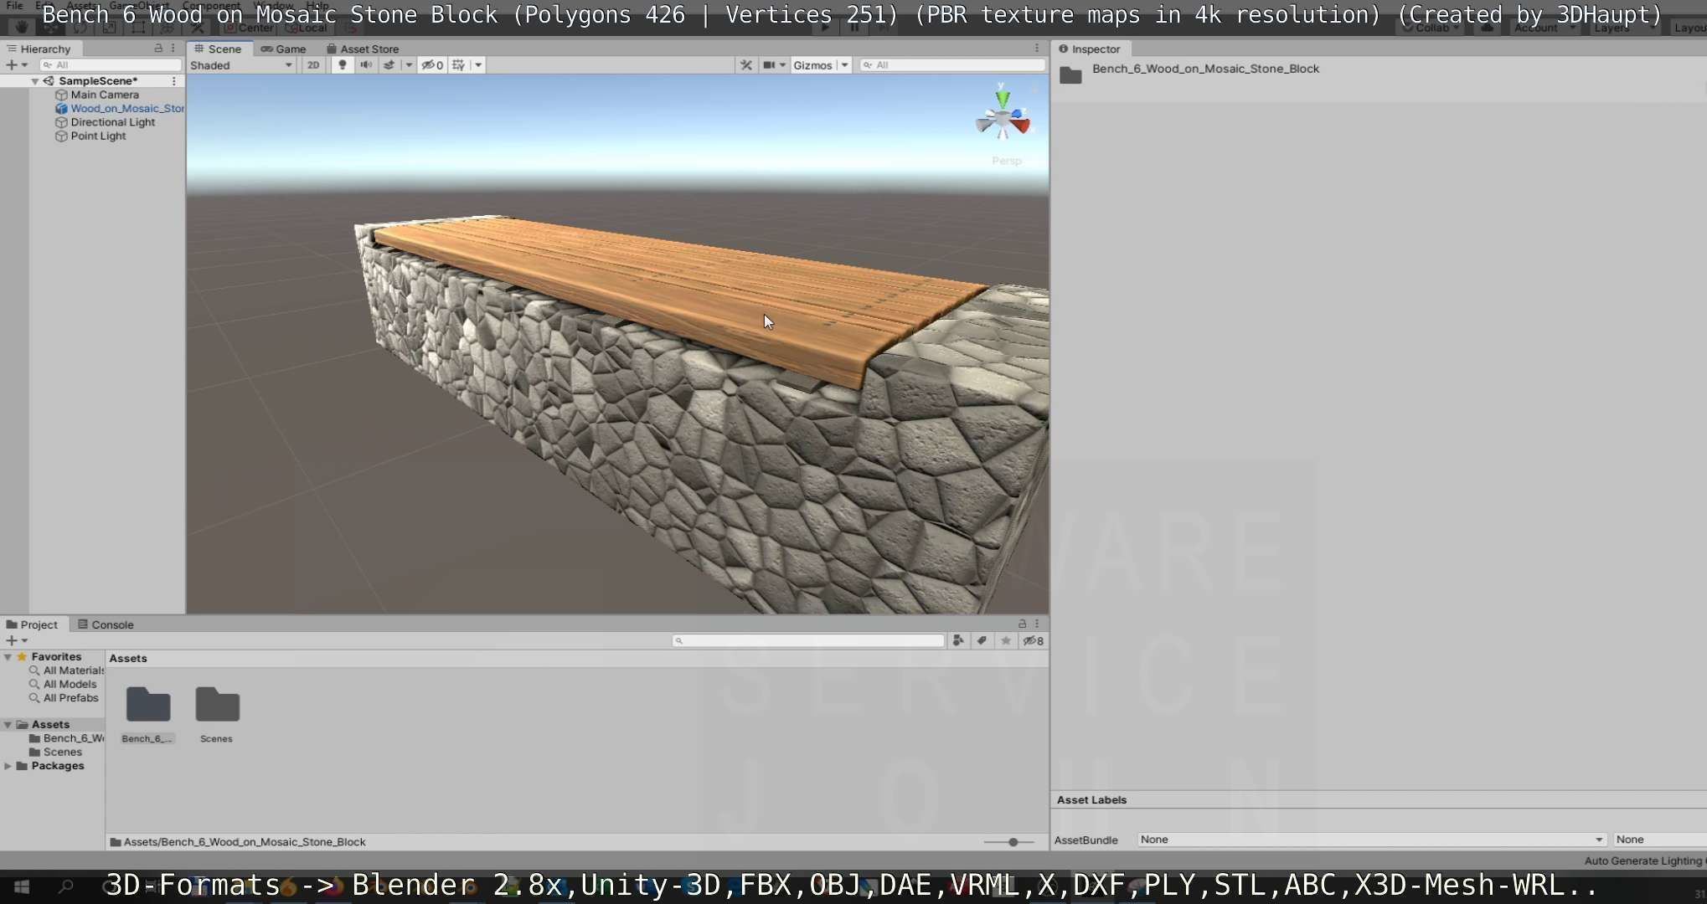This screenshot has height=904, width=1707.
Task: Toggle the Hierarchy panel lock icon
Action: [x=158, y=49]
